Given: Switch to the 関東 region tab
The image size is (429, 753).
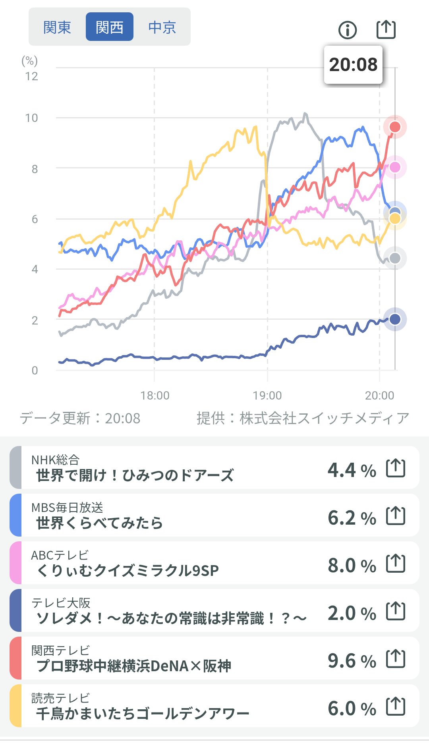Looking at the screenshot, I should pos(57,27).
